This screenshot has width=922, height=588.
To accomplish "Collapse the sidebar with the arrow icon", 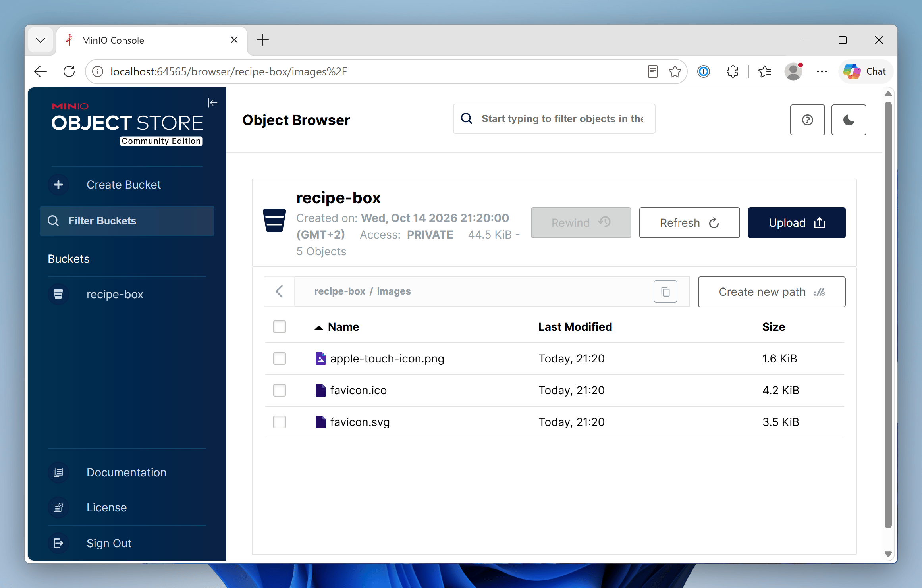I will (212, 103).
